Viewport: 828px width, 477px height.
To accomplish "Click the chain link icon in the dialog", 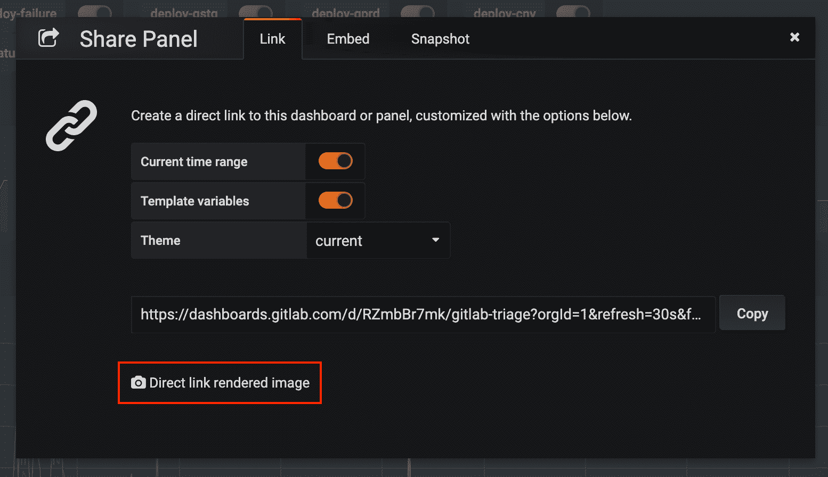I will [x=71, y=126].
